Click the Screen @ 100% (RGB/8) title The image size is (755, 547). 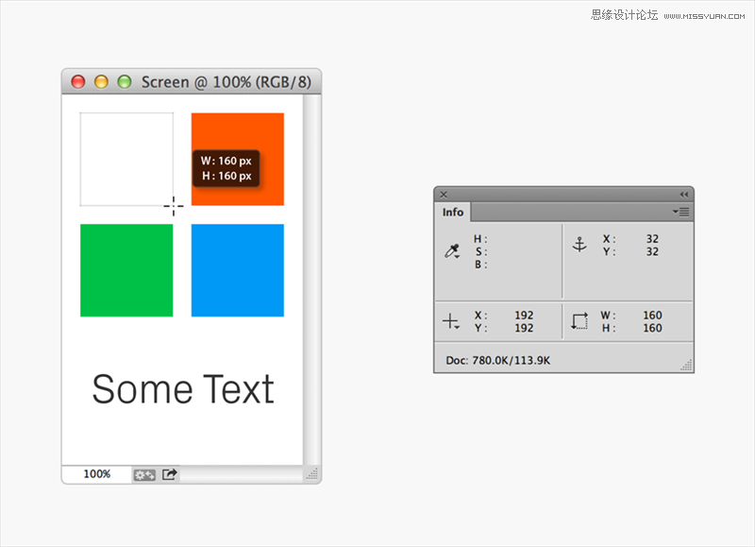pyautogui.click(x=226, y=82)
